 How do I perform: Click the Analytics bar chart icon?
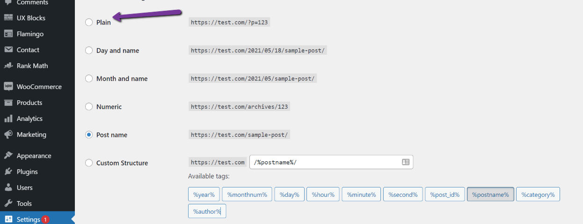[8, 119]
